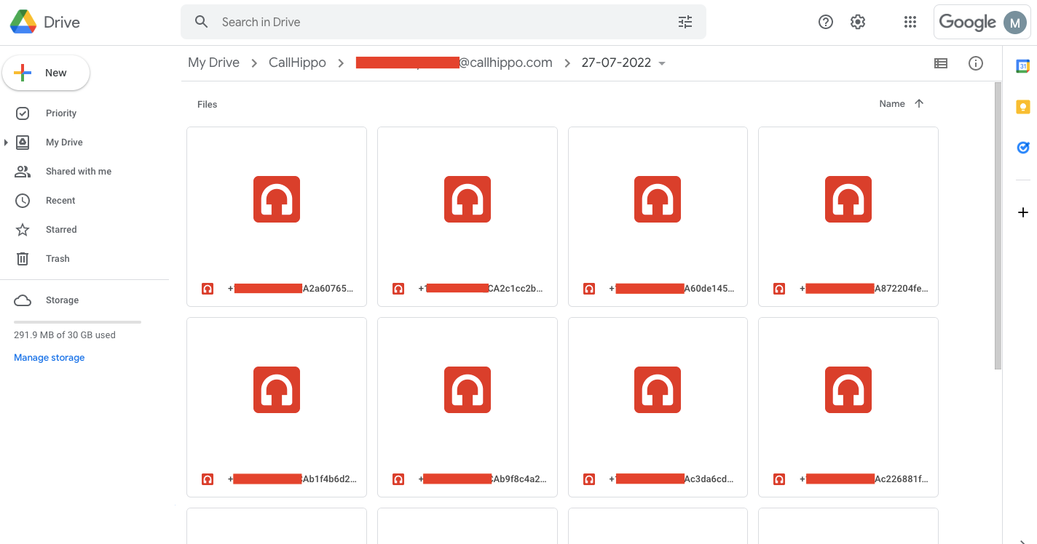Image resolution: width=1037 pixels, height=544 pixels.
Task: Go to My Drive breadcrumb
Action: tap(213, 63)
